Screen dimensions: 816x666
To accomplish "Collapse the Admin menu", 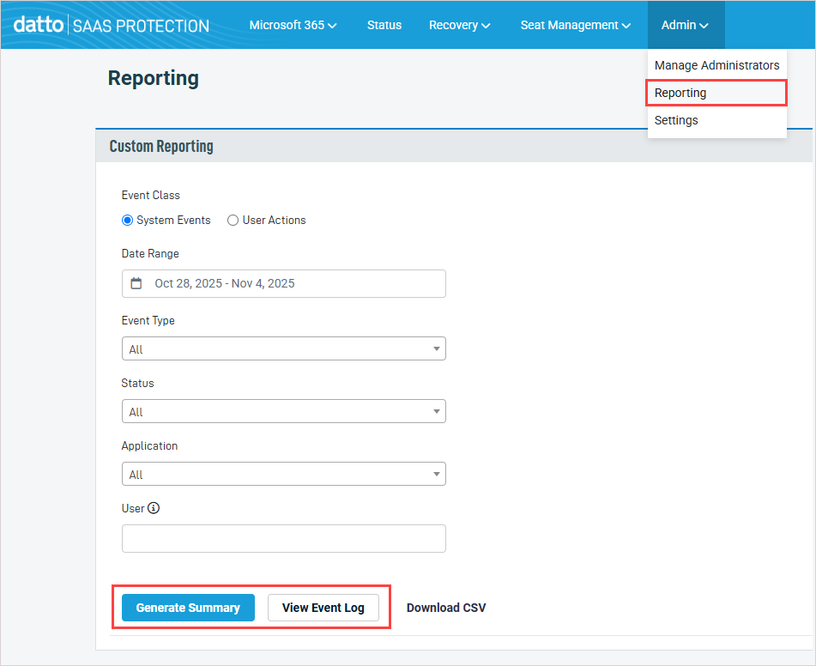I will 685,25.
